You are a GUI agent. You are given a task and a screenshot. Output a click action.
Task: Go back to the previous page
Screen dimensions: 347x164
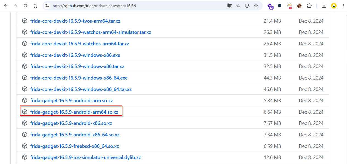(x=6, y=6)
